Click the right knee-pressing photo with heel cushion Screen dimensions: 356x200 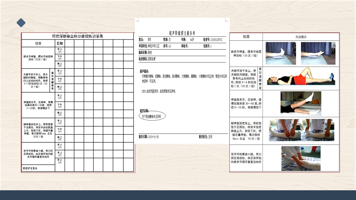coord(317,130)
